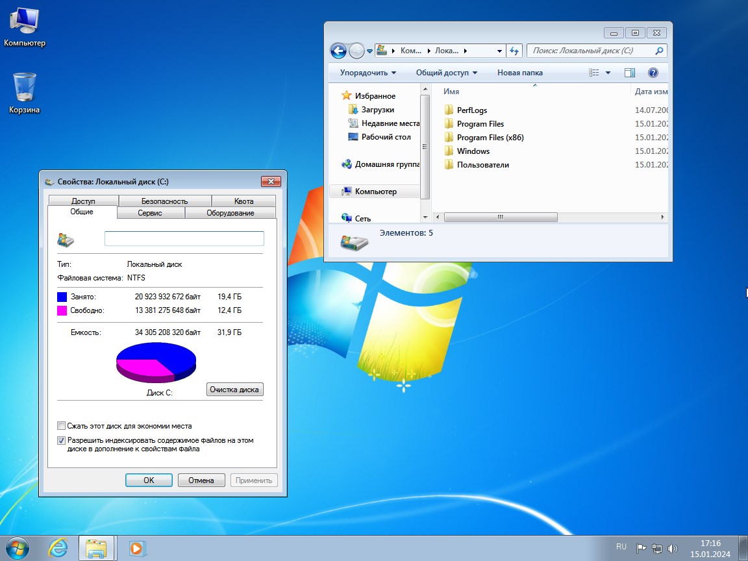The image size is (748, 561).
Task: Open the Windows Start menu orb
Action: [18, 548]
